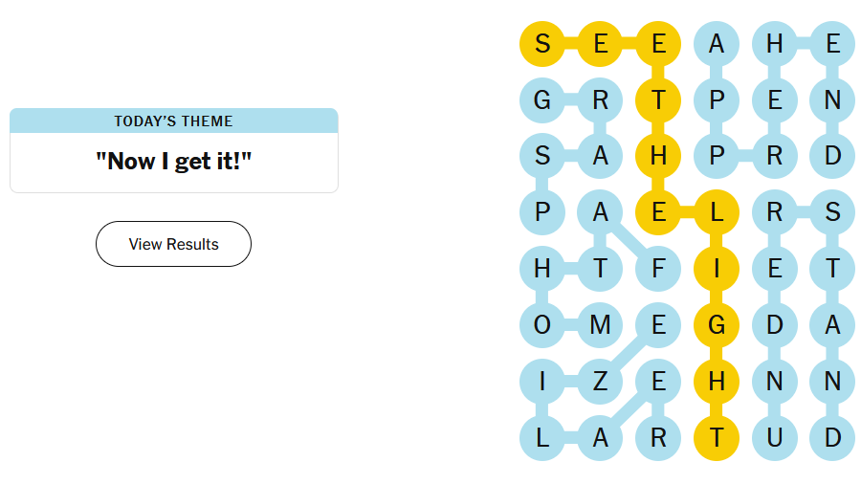Click the blue letter L in REALIZE
The height and width of the screenshot is (484, 861).
point(542,438)
